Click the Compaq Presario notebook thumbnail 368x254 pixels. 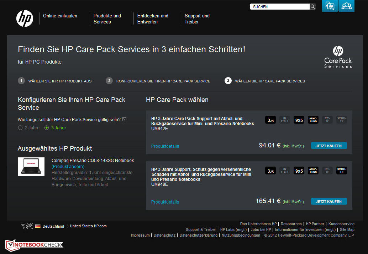(x=31, y=166)
